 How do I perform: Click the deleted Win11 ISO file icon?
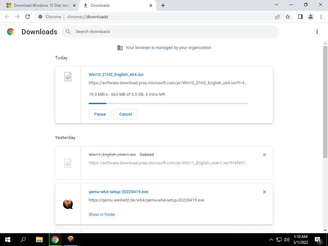pos(68,163)
